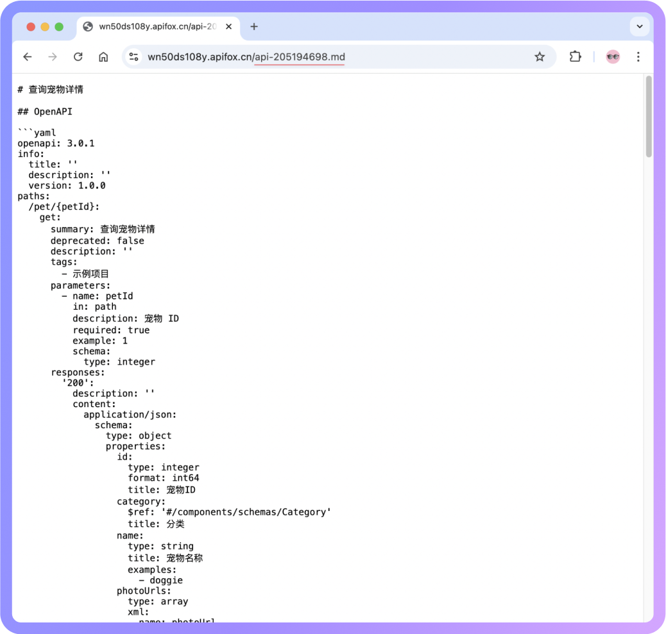The image size is (666, 634).
Task: Click the 'responses:' line
Action: point(78,372)
